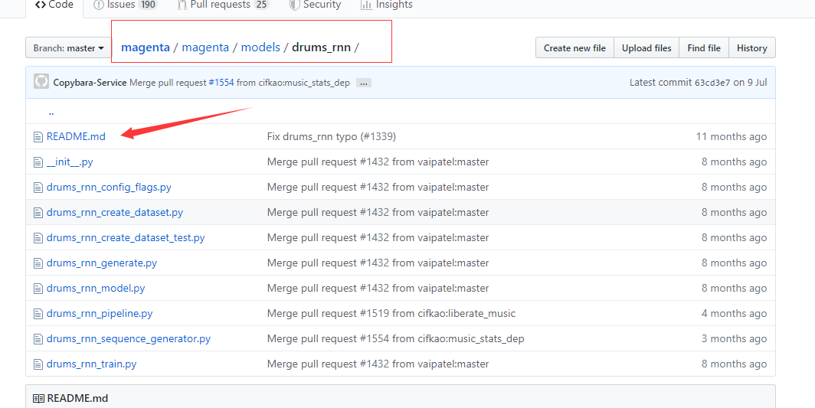Open drums_rnn_model.py
The image size is (815, 408).
click(x=96, y=288)
